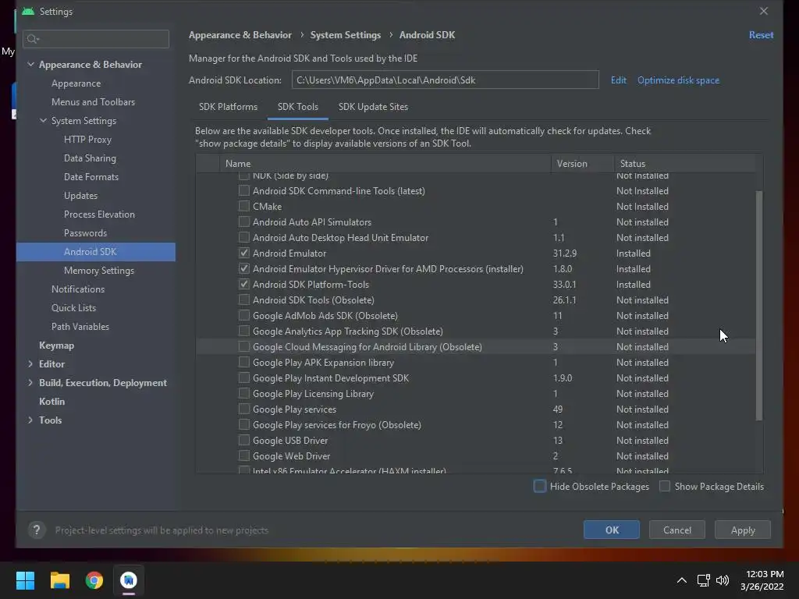This screenshot has height=599, width=799.
Task: Check the CMake checkbox
Action: pos(244,206)
